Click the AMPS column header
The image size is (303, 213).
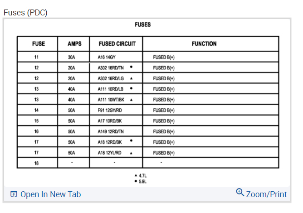[74, 44]
